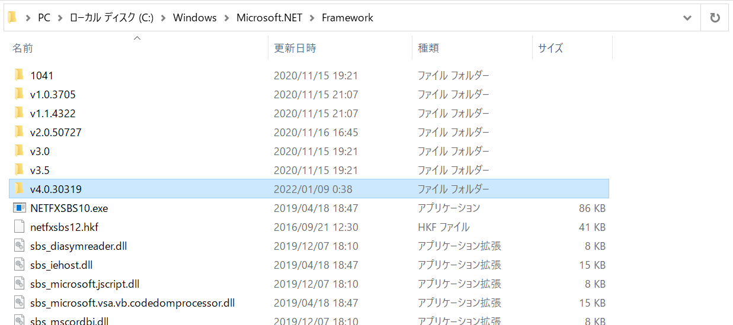Sort files by 更新日時 column header
This screenshot has width=733, height=325.
tap(295, 49)
